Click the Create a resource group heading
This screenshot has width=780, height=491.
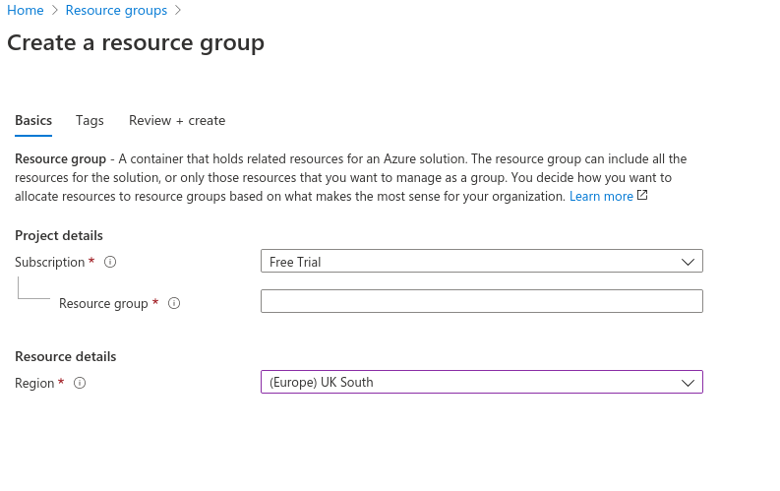(136, 43)
